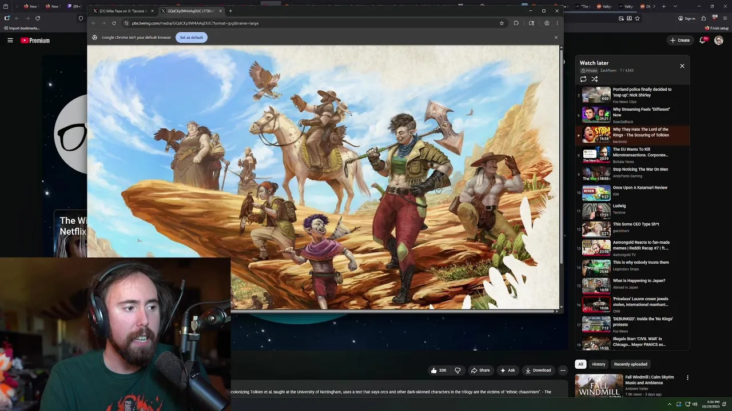Click the Finish setup Firefox link

tap(717, 28)
